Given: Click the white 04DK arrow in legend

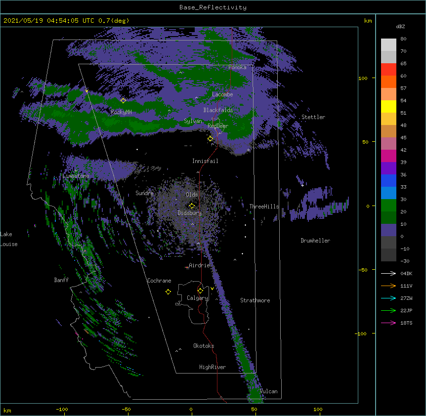Looking at the screenshot, I should tap(388, 273).
